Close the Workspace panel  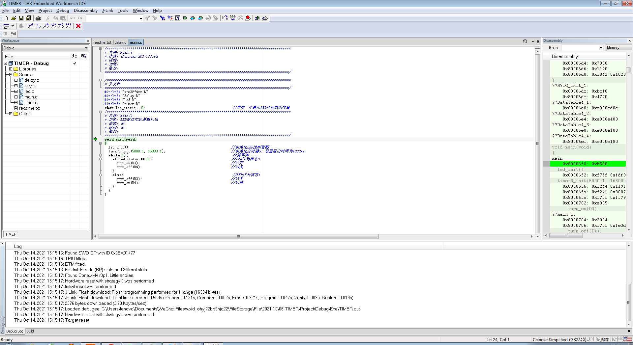[88, 41]
